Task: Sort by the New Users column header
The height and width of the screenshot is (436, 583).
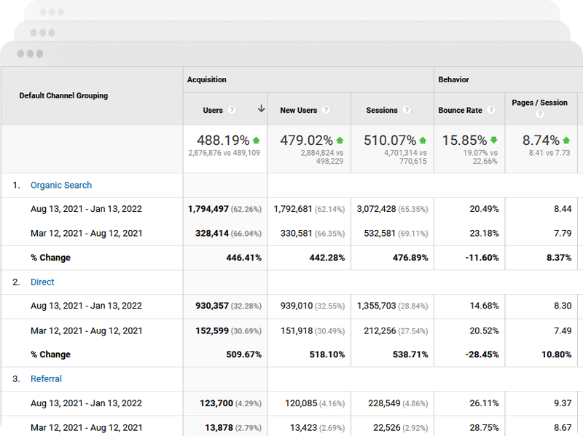Action: [x=298, y=111]
